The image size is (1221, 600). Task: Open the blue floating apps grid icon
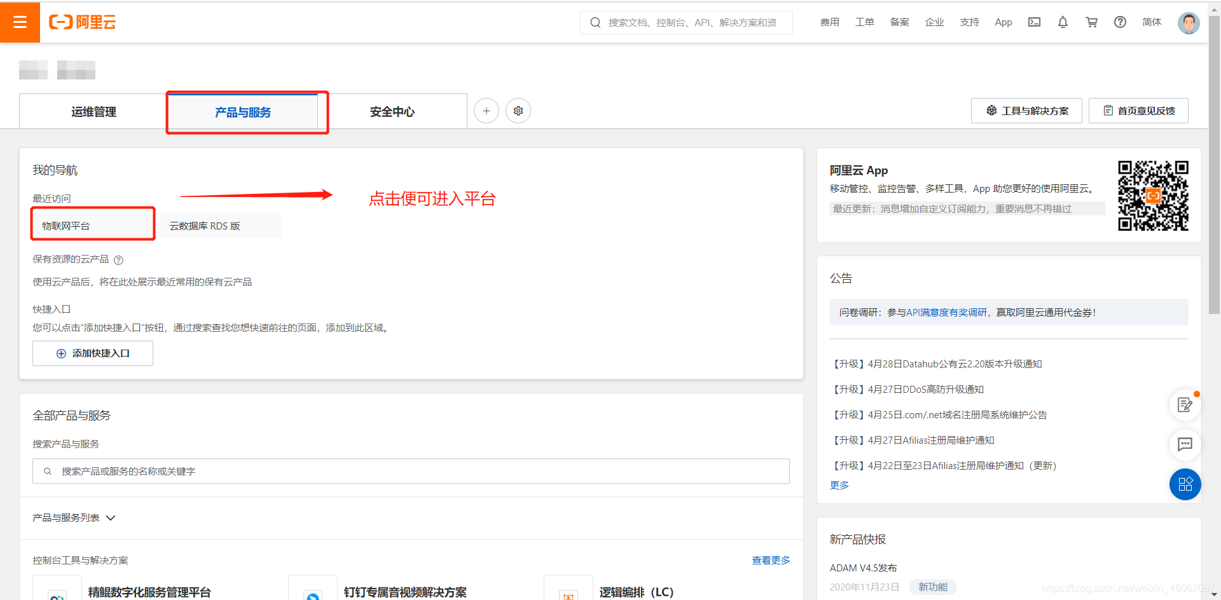1185,484
